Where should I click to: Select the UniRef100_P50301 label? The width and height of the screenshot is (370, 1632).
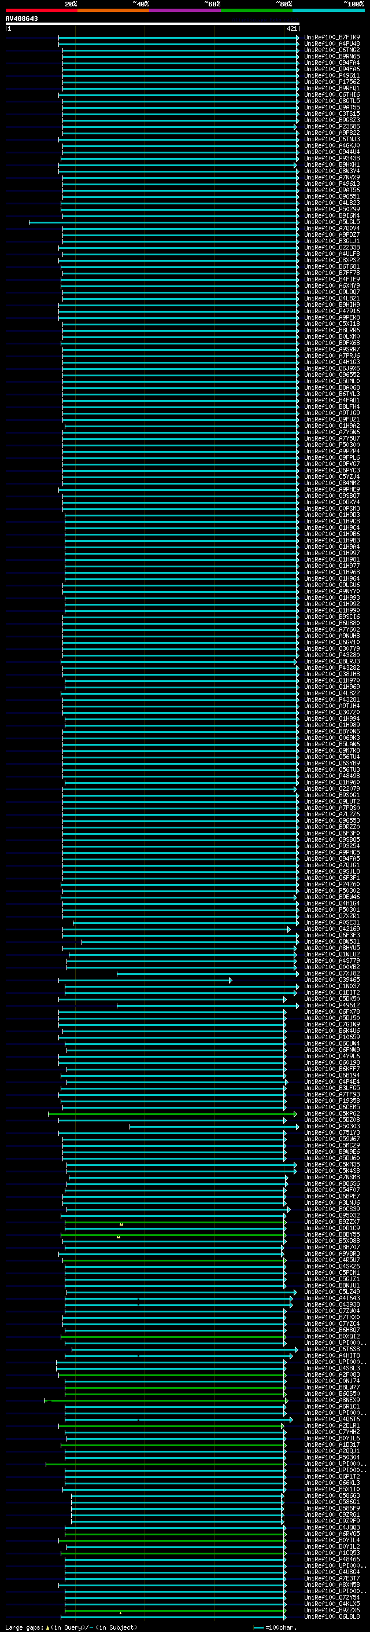click(332, 909)
